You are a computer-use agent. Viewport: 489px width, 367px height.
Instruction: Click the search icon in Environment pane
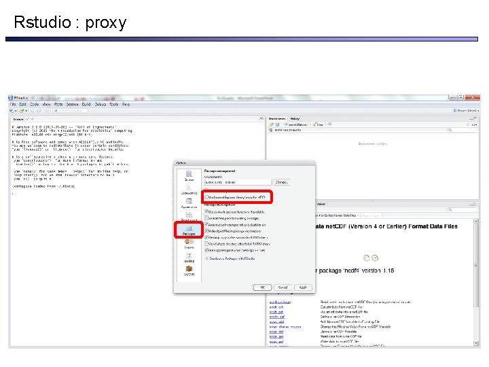(x=450, y=130)
